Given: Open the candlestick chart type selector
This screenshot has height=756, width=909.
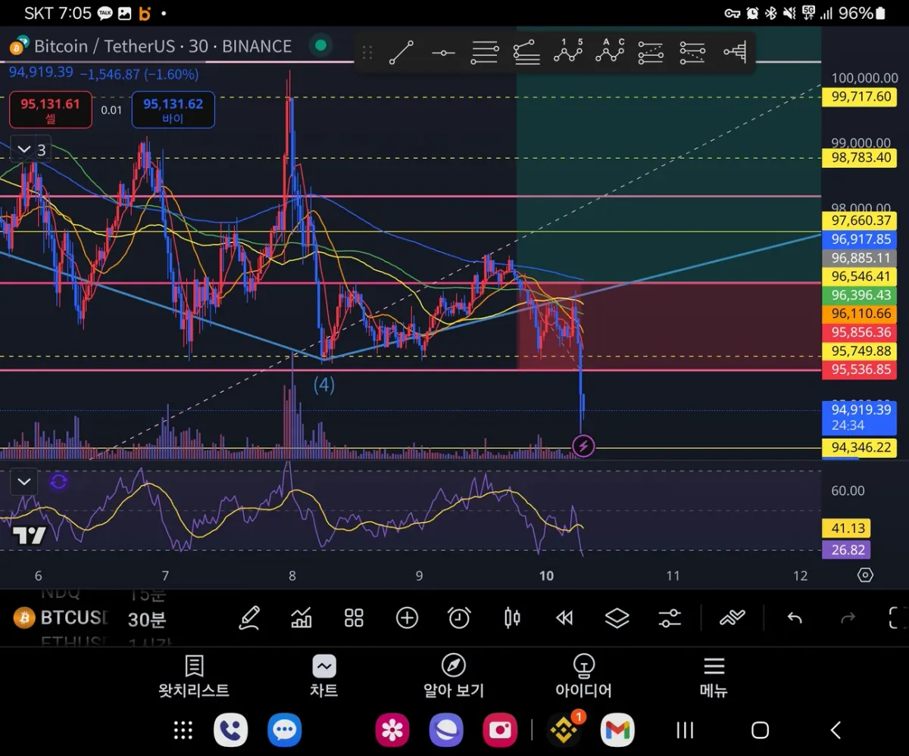Looking at the screenshot, I should [512, 618].
